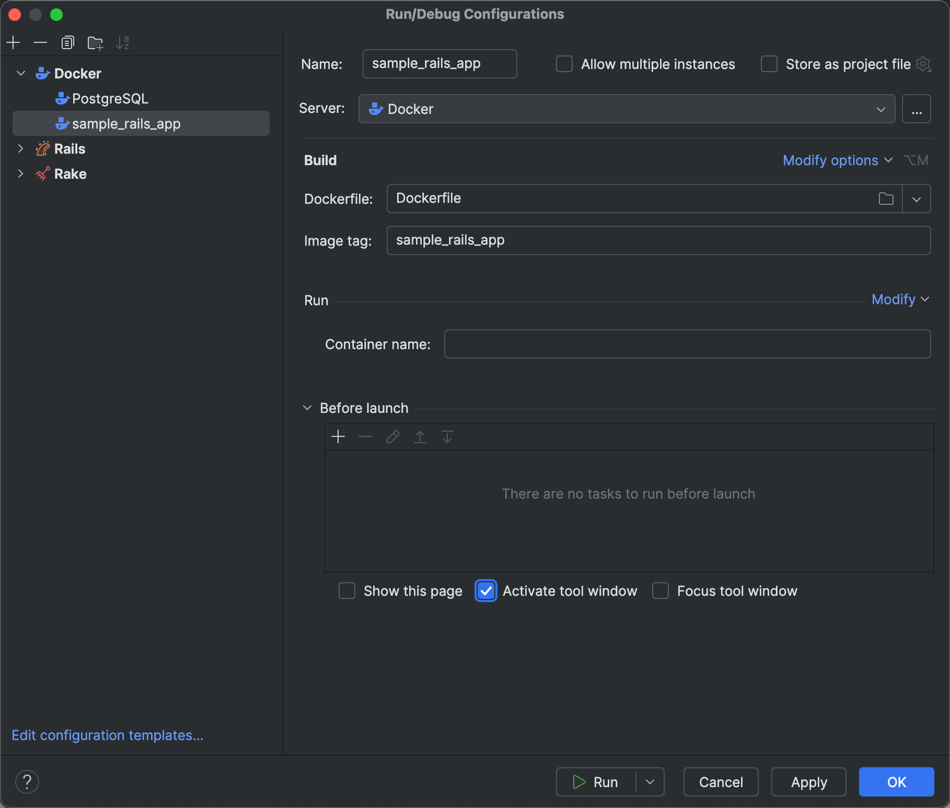Copy the configuration using the duplicate icon
The image size is (950, 808).
pos(67,42)
